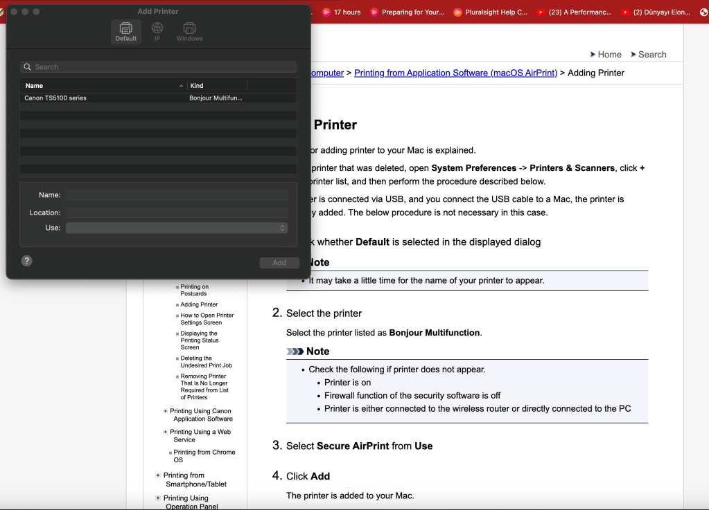Click the YouTube icon on (23) A Performanc... tab
Image resolution: width=709 pixels, height=510 pixels.
[x=541, y=12]
